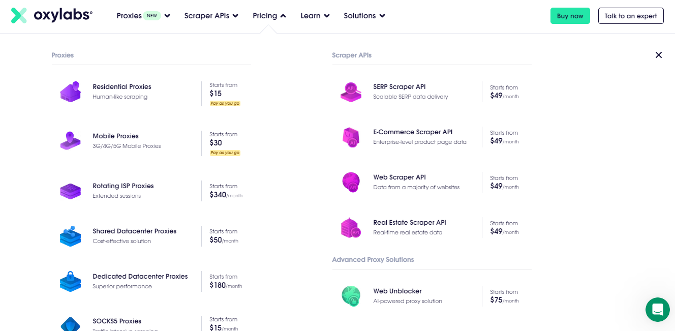Viewport: 675px width, 331px height.
Task: Click the 'Scraper APIs' section heading
Action: coord(352,55)
